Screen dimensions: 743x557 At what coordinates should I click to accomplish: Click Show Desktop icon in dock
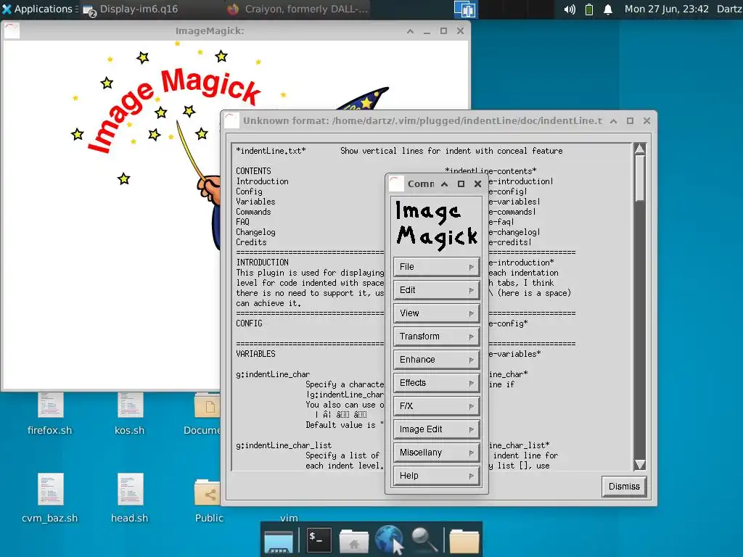click(279, 540)
